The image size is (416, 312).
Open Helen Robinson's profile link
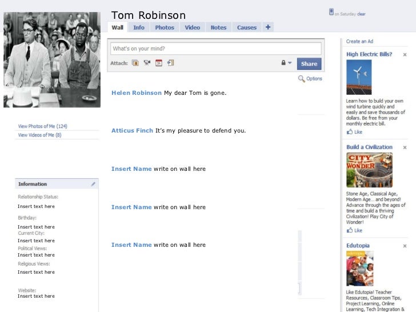pos(137,93)
